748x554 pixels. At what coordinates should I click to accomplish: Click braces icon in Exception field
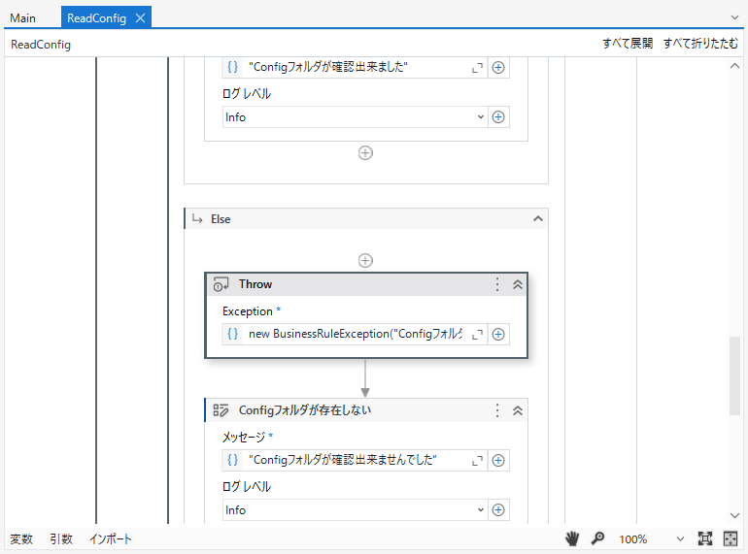(232, 334)
